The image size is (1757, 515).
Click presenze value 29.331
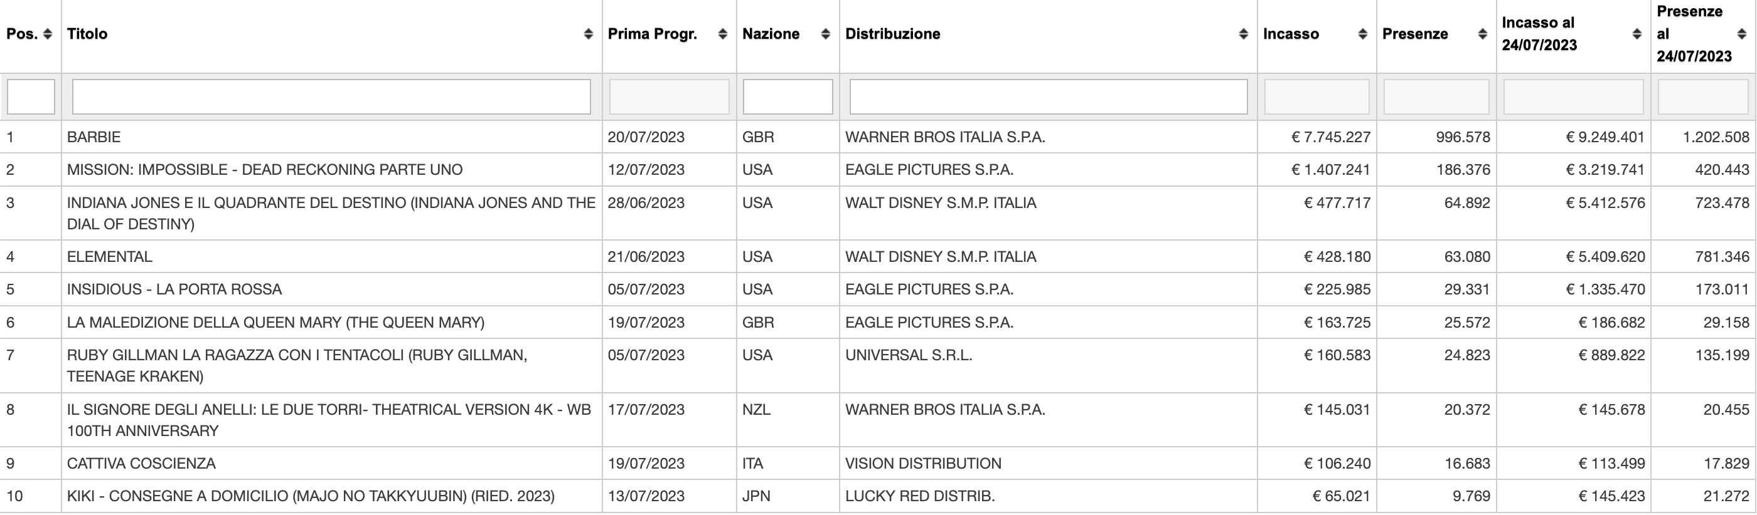(1467, 289)
